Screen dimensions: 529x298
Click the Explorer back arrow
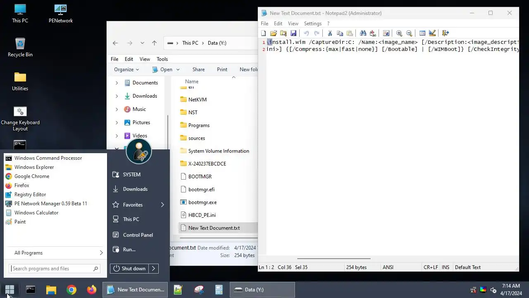click(x=115, y=43)
